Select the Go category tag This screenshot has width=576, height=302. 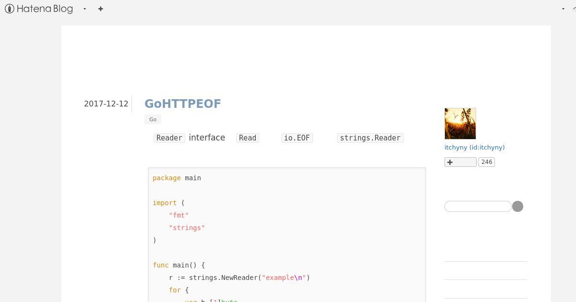[153, 119]
